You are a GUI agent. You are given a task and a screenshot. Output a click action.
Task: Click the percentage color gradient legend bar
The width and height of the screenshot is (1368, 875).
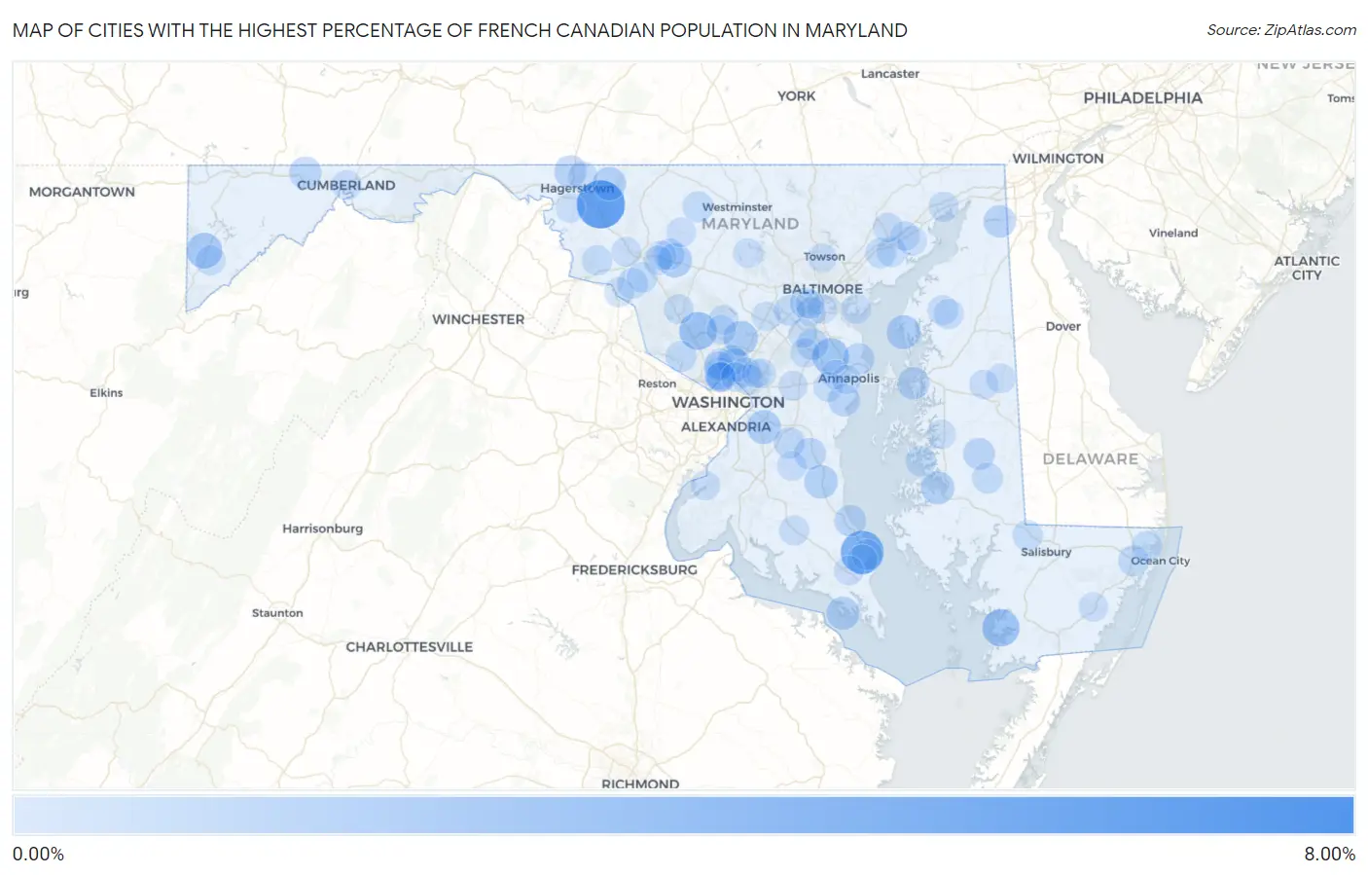pyautogui.click(x=683, y=816)
